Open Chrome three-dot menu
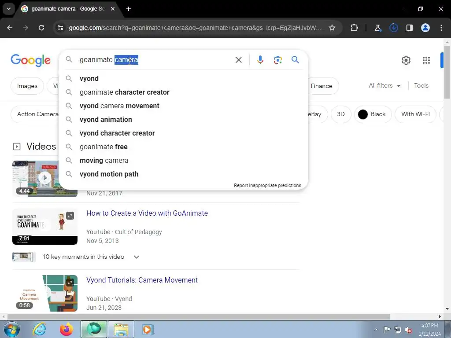This screenshot has height=338, width=451. [x=441, y=28]
